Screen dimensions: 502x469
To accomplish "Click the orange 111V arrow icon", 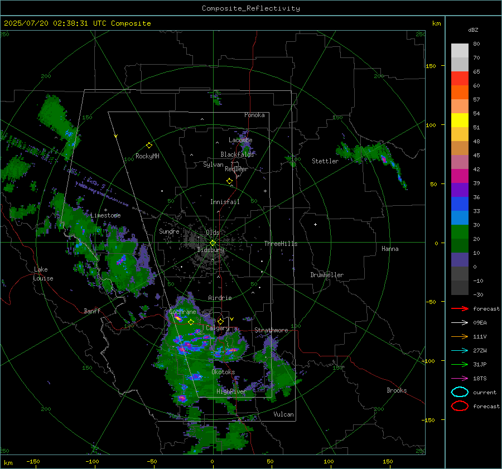I will tap(460, 336).
